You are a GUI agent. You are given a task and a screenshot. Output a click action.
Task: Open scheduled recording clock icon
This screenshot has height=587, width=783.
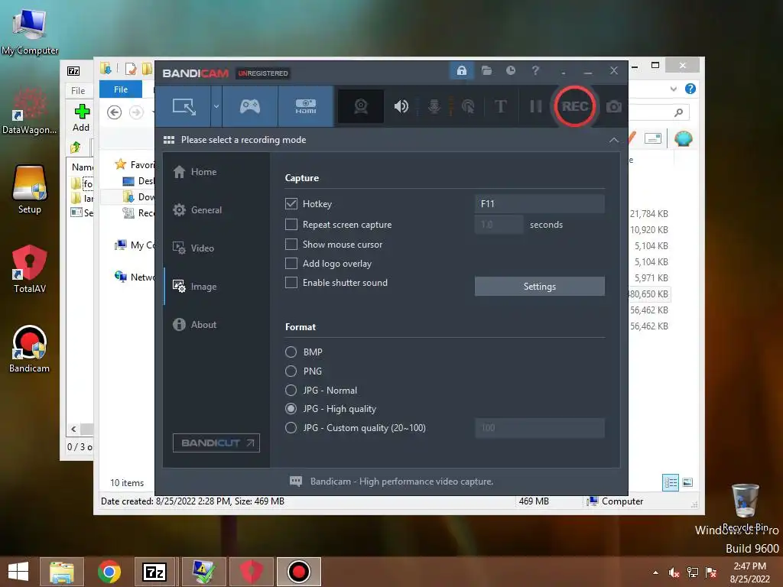coord(510,70)
